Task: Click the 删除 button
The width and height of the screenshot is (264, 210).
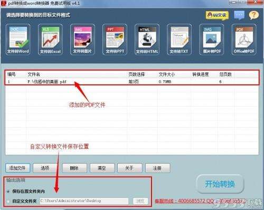Action: pos(74,168)
